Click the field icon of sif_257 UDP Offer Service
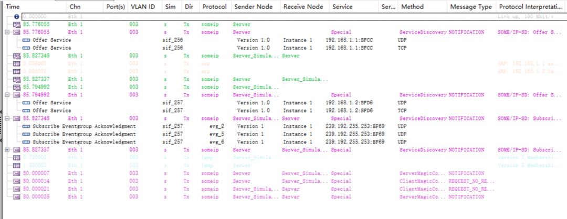 [26, 103]
